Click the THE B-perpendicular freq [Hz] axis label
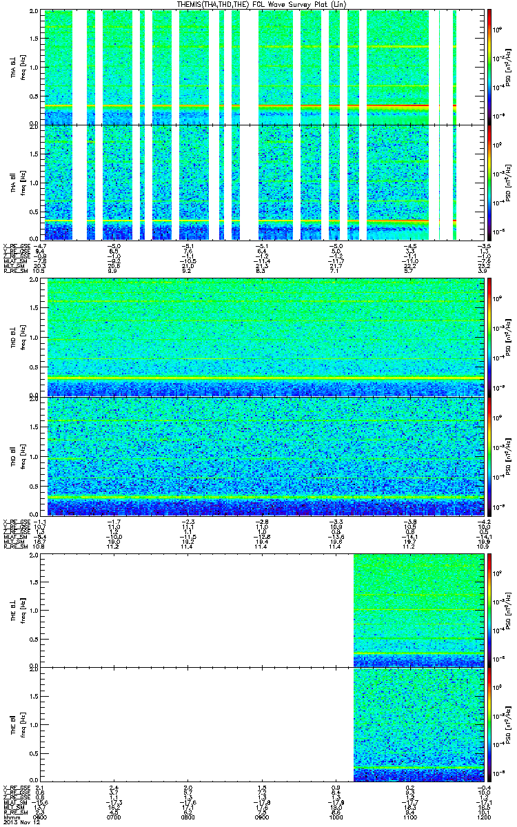The width and height of the screenshot is (517, 827). pyautogui.click(x=25, y=610)
